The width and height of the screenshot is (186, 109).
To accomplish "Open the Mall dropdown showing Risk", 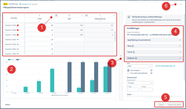I will [x=140, y=66].
